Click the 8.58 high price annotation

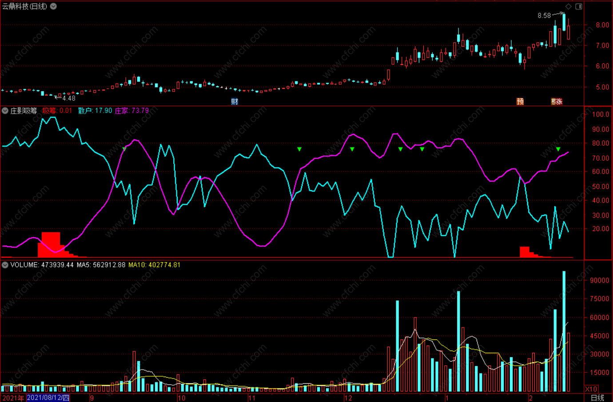click(544, 16)
